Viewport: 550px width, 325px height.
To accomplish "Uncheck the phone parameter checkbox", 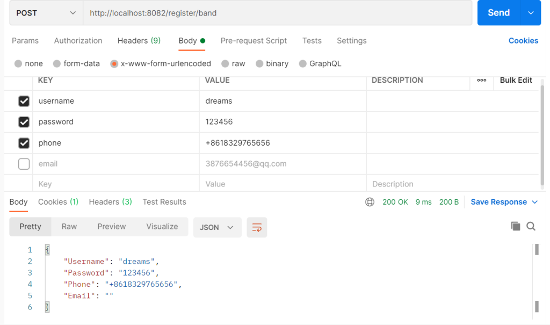I will click(x=24, y=143).
